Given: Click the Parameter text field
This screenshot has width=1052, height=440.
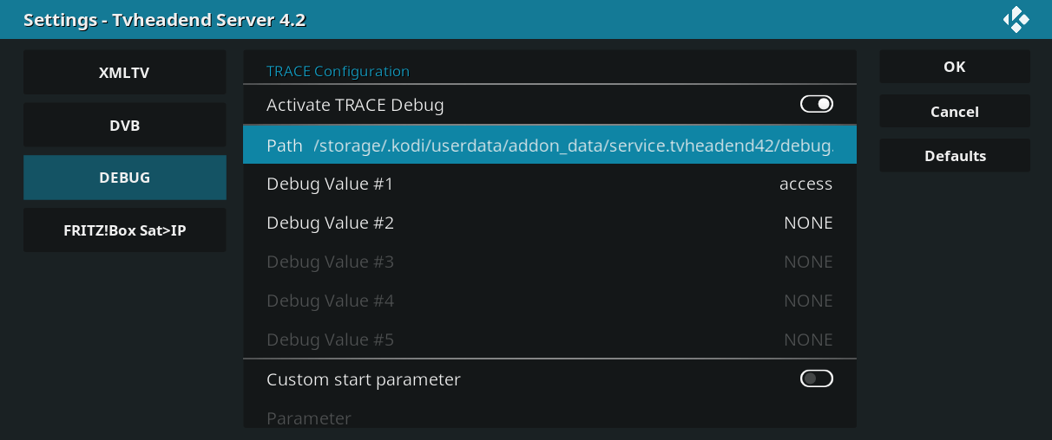Looking at the screenshot, I should 549,417.
